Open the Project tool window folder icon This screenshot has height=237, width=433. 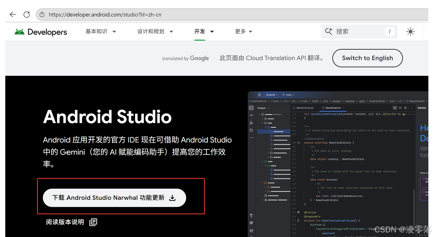tap(251, 108)
